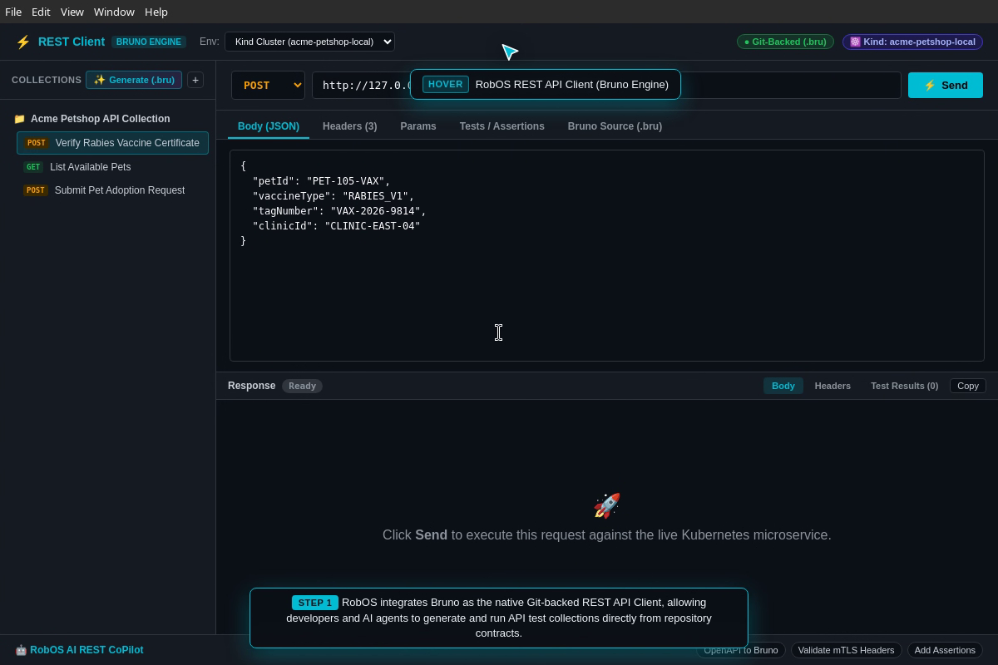This screenshot has height=665, width=998.
Task: Select Submit Pet Adoption Request
Action: point(112,190)
